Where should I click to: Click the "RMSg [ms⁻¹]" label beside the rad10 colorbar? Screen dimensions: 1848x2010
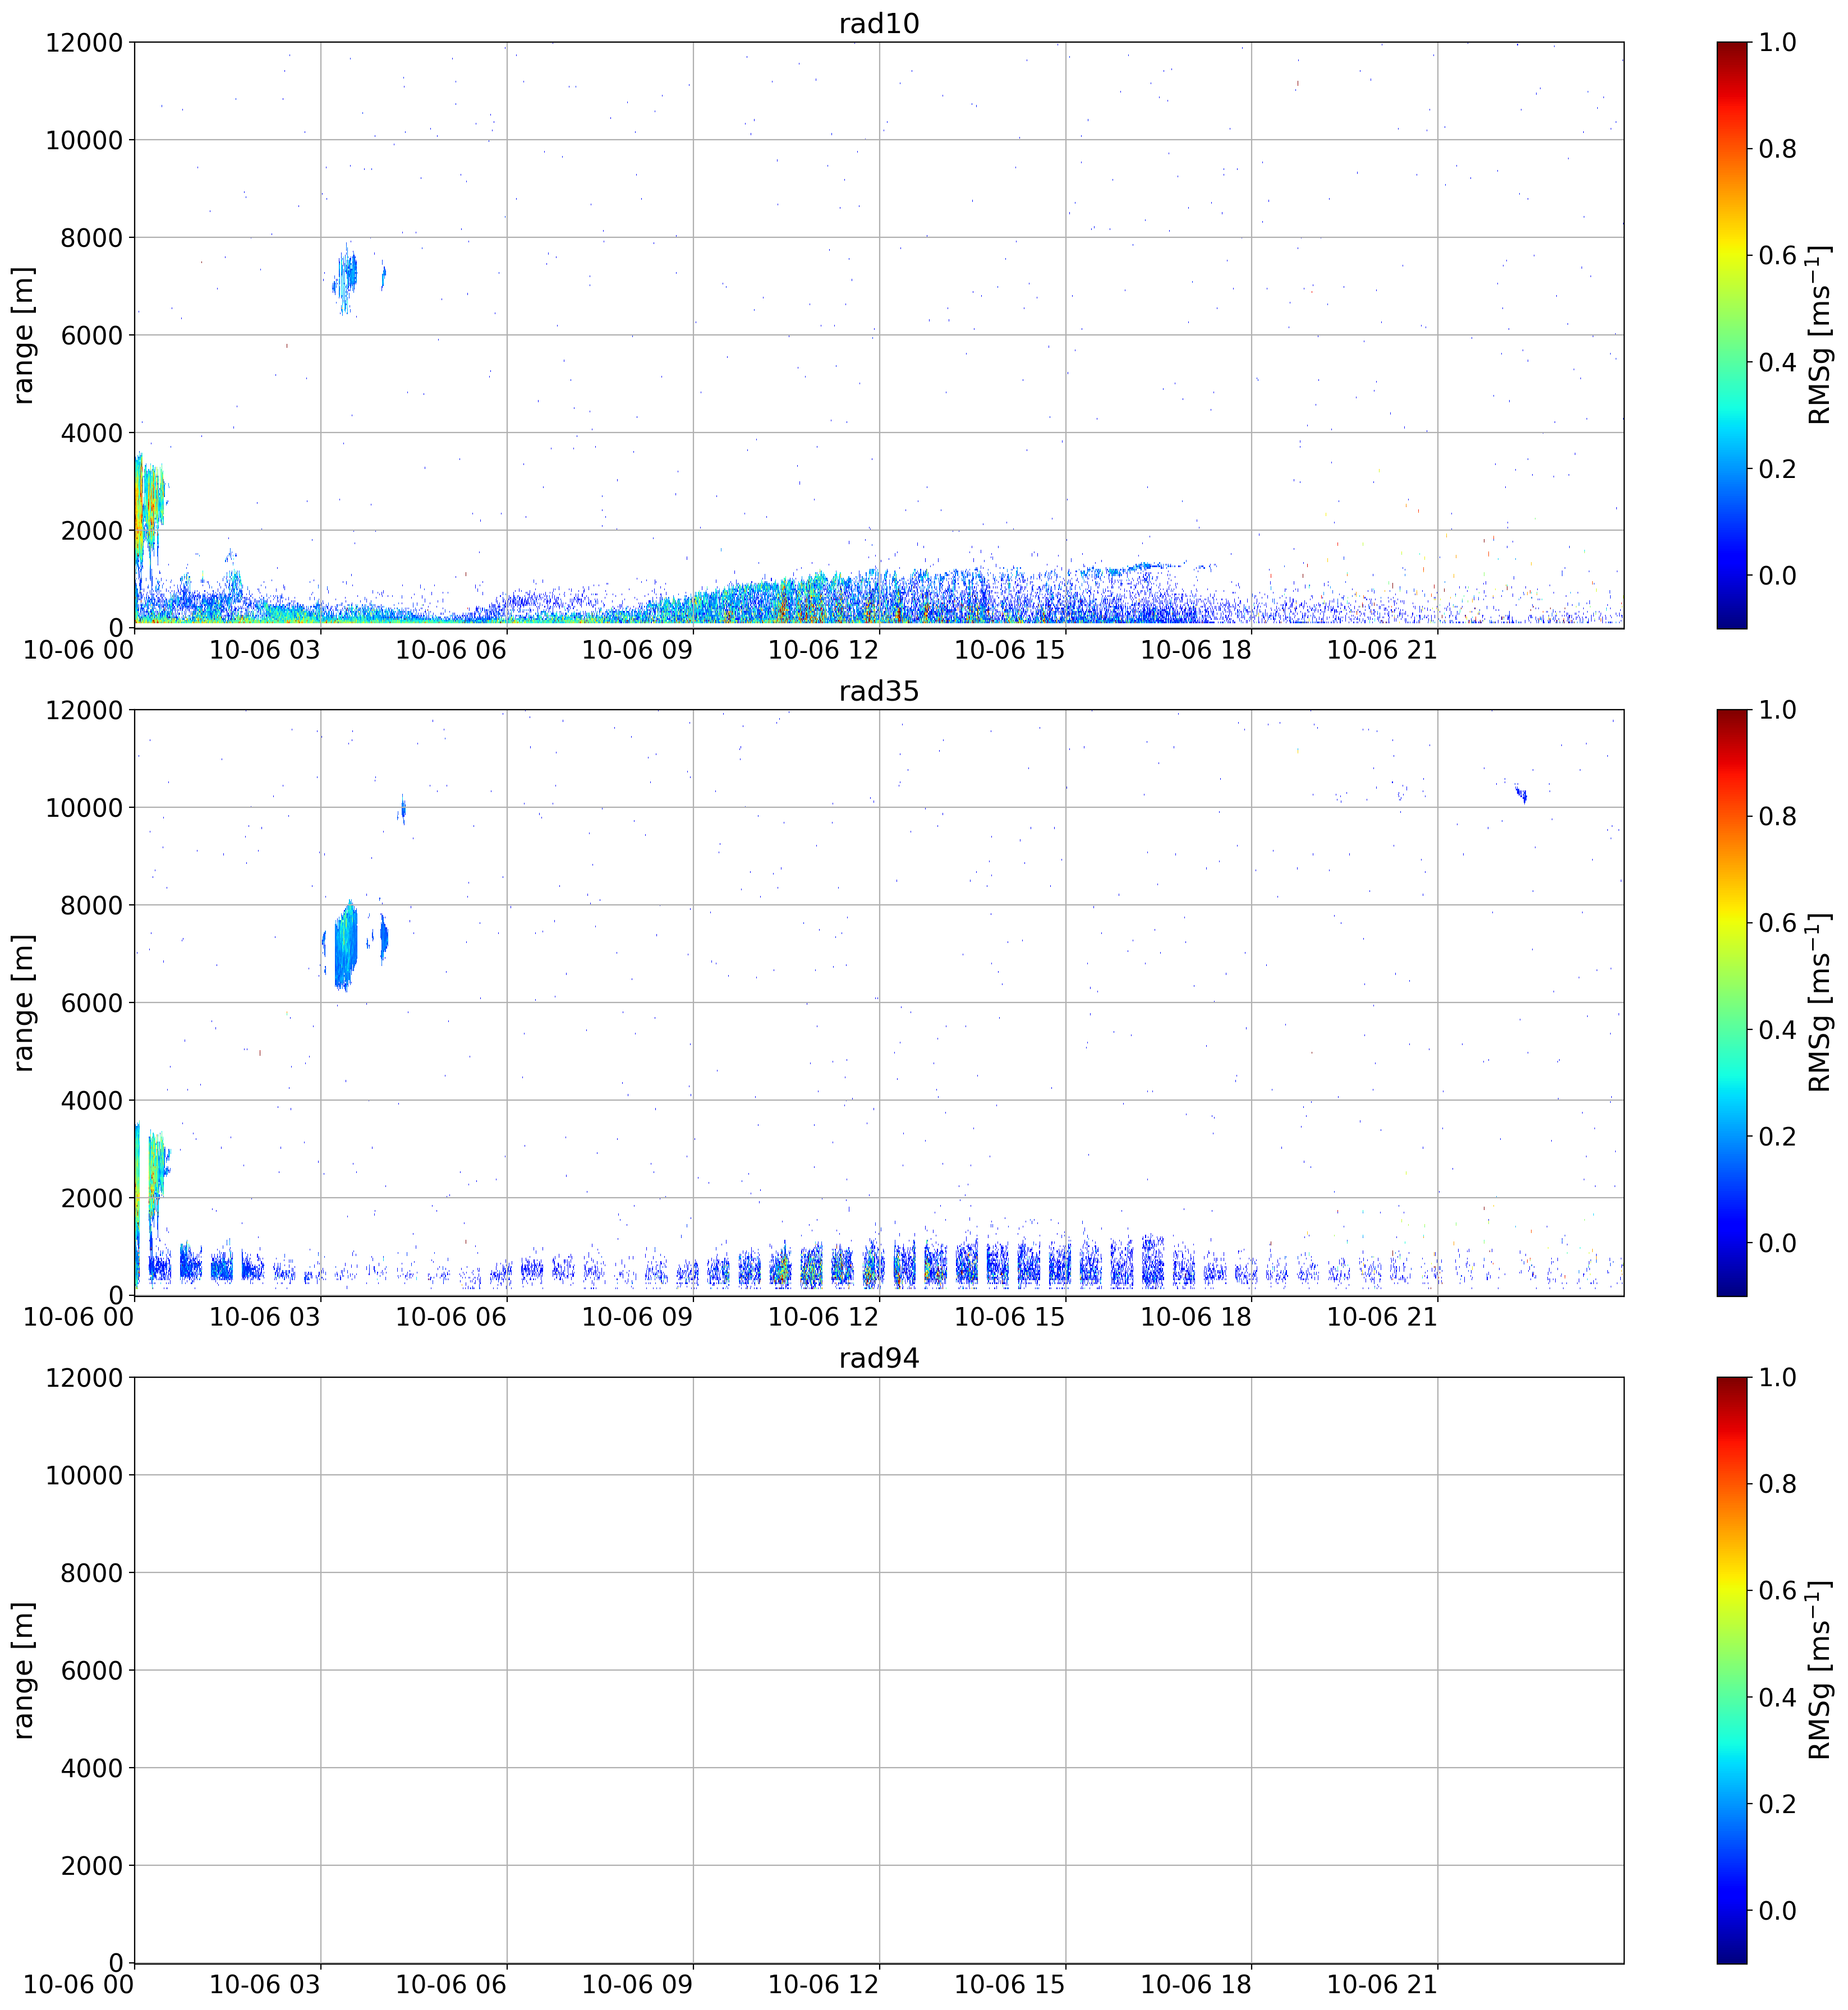point(1820,335)
